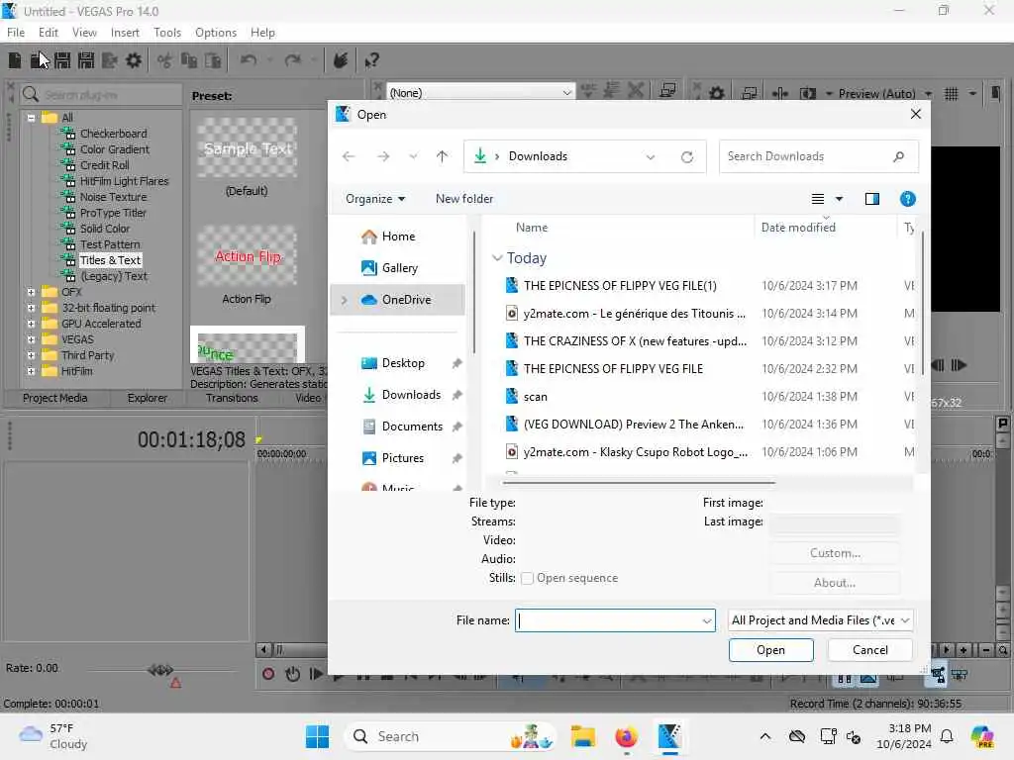The width and height of the screenshot is (1014, 760).
Task: Click the Open button in dialog
Action: 770,650
